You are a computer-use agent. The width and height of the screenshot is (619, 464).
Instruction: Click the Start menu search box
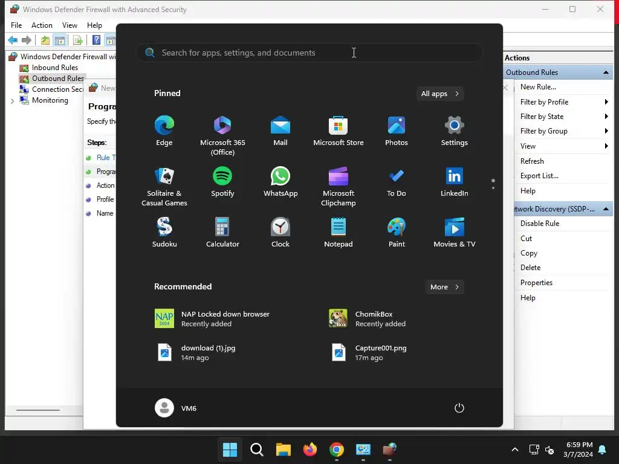pos(309,53)
